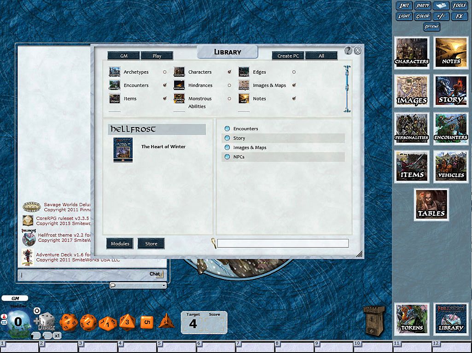Image resolution: width=472 pixels, height=353 pixels.
Task: Click the x1 multiplier button
Action: 57,336
